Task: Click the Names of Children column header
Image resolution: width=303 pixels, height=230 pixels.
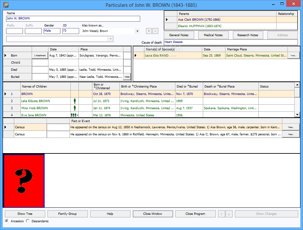Action: pos(46,86)
